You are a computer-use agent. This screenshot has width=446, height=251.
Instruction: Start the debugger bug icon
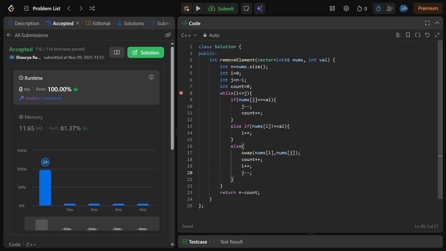coord(187,8)
